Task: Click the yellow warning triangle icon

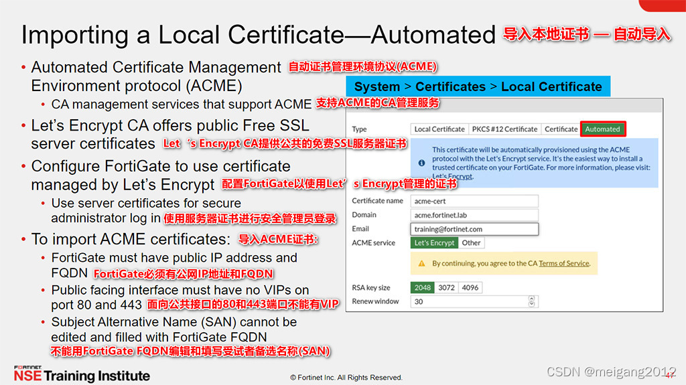Action: 421,263
